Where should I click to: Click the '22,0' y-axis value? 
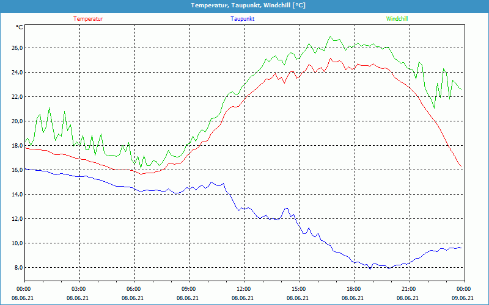pos(17,97)
